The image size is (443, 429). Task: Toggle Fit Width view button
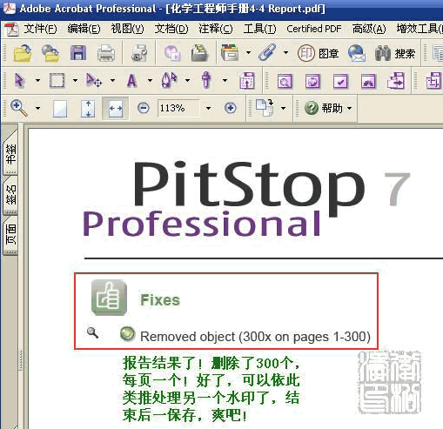click(x=116, y=109)
